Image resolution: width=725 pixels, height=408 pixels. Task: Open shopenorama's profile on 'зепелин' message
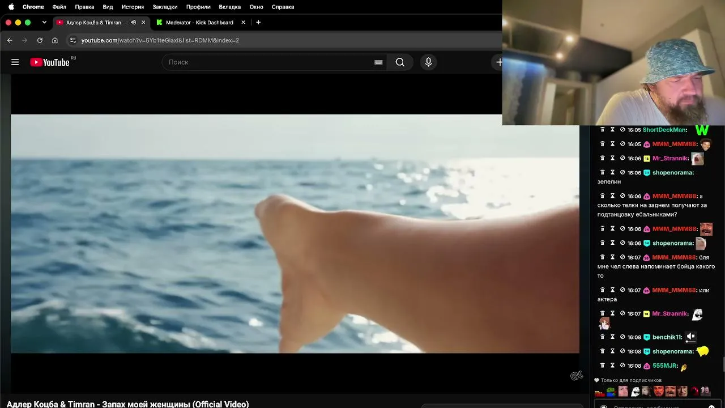673,172
